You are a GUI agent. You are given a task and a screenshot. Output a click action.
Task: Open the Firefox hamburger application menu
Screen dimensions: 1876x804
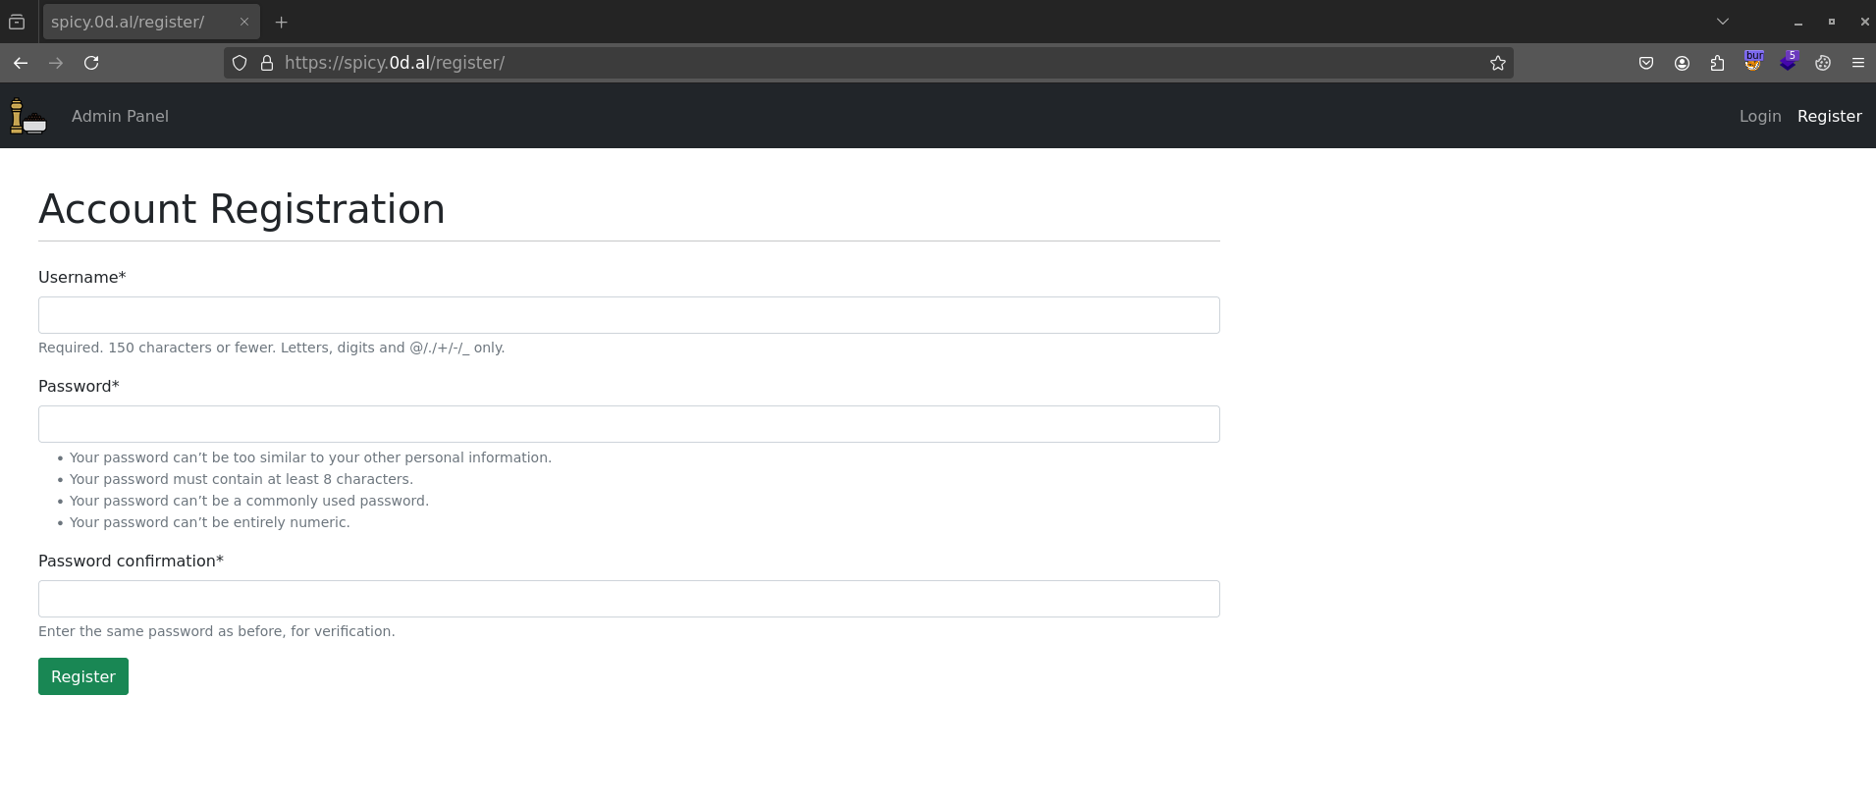tap(1857, 63)
